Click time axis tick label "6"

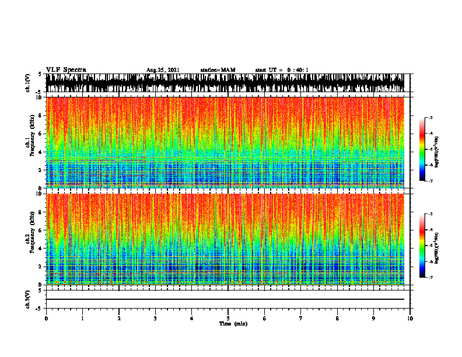(265, 318)
